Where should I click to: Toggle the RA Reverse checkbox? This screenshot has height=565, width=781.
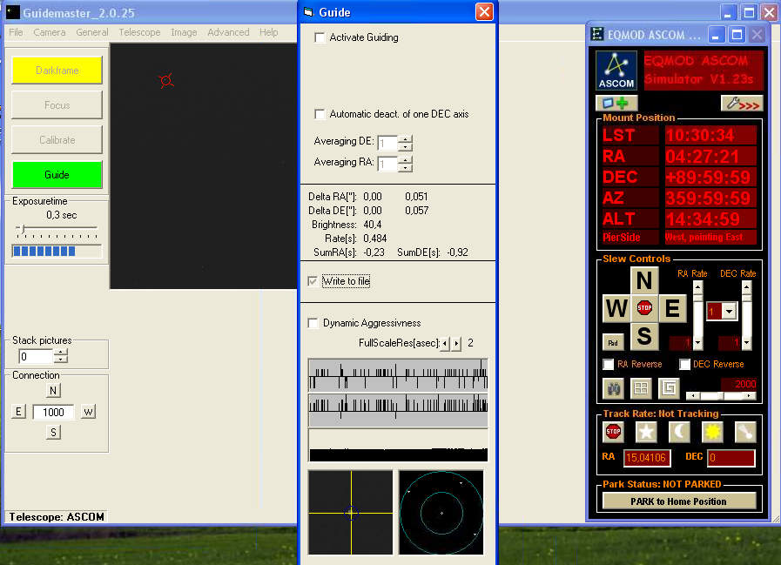click(x=608, y=364)
